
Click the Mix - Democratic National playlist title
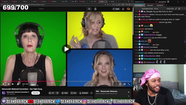click(107, 91)
